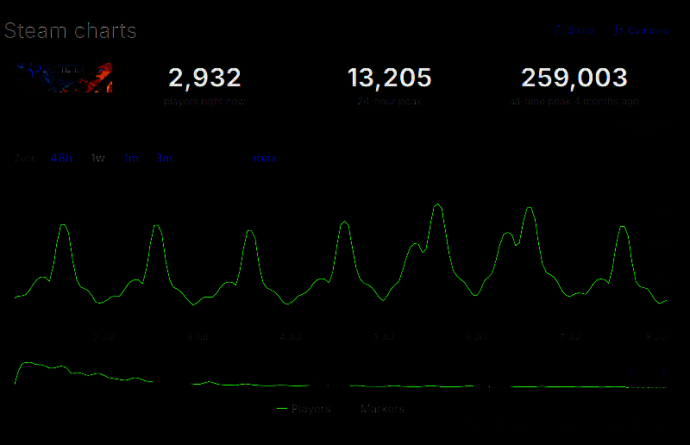Select the 1w zoom range
Image resolution: width=690 pixels, height=445 pixels.
click(98, 158)
